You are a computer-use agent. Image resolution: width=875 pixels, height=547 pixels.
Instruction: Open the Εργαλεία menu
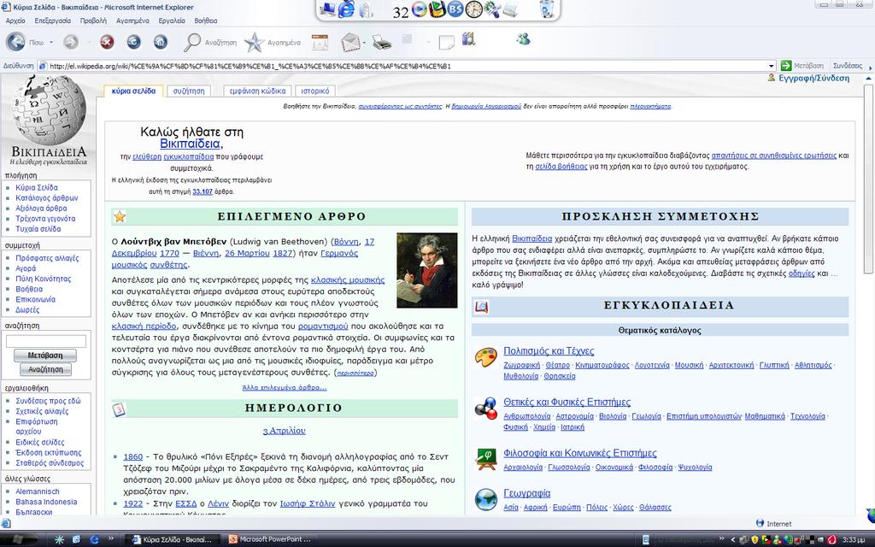click(x=172, y=21)
